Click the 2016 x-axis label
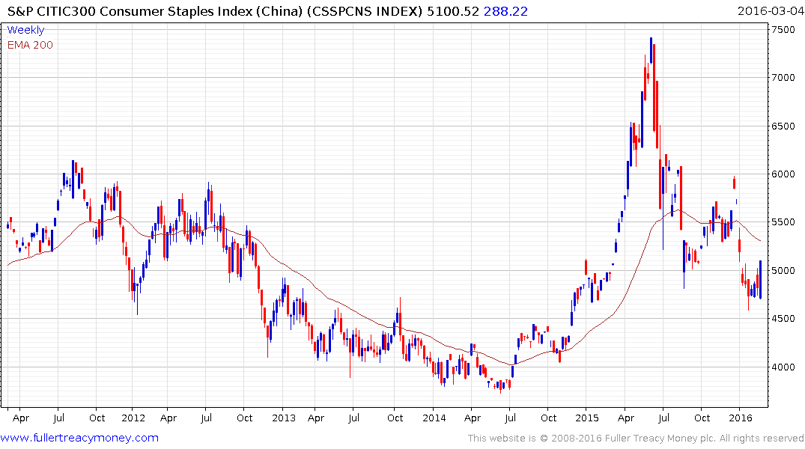805x449 pixels. tap(741, 418)
